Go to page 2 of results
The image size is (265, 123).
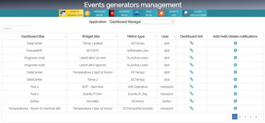(x=240, y=117)
